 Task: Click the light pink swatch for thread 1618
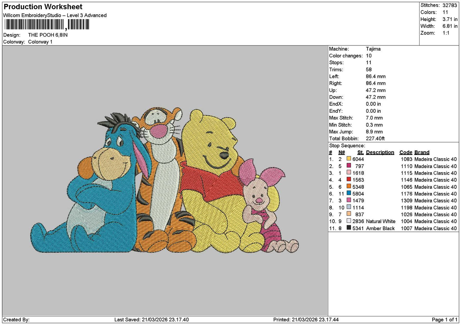(349, 173)
